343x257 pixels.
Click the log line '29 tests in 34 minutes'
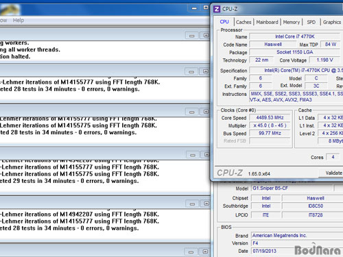[69, 181]
